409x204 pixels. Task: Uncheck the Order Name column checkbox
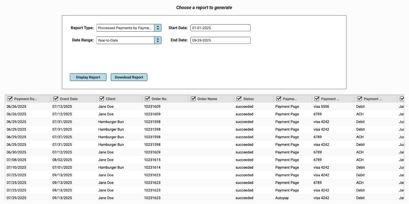(x=193, y=99)
